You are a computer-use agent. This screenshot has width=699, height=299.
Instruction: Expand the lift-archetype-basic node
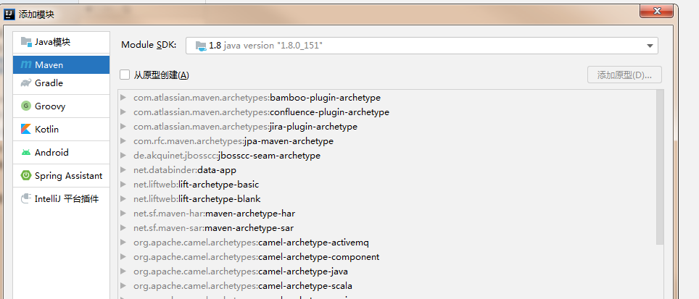123,184
